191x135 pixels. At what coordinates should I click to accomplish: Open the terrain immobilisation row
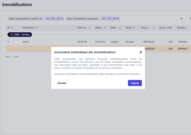pos(26,42)
